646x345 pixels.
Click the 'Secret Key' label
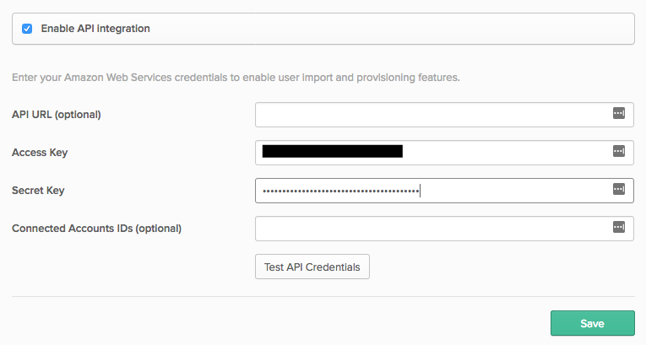tap(38, 191)
